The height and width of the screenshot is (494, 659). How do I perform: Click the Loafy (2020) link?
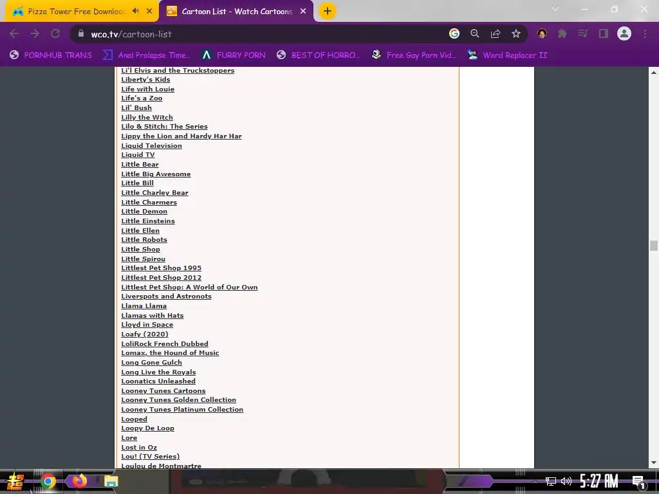pyautogui.click(x=145, y=334)
